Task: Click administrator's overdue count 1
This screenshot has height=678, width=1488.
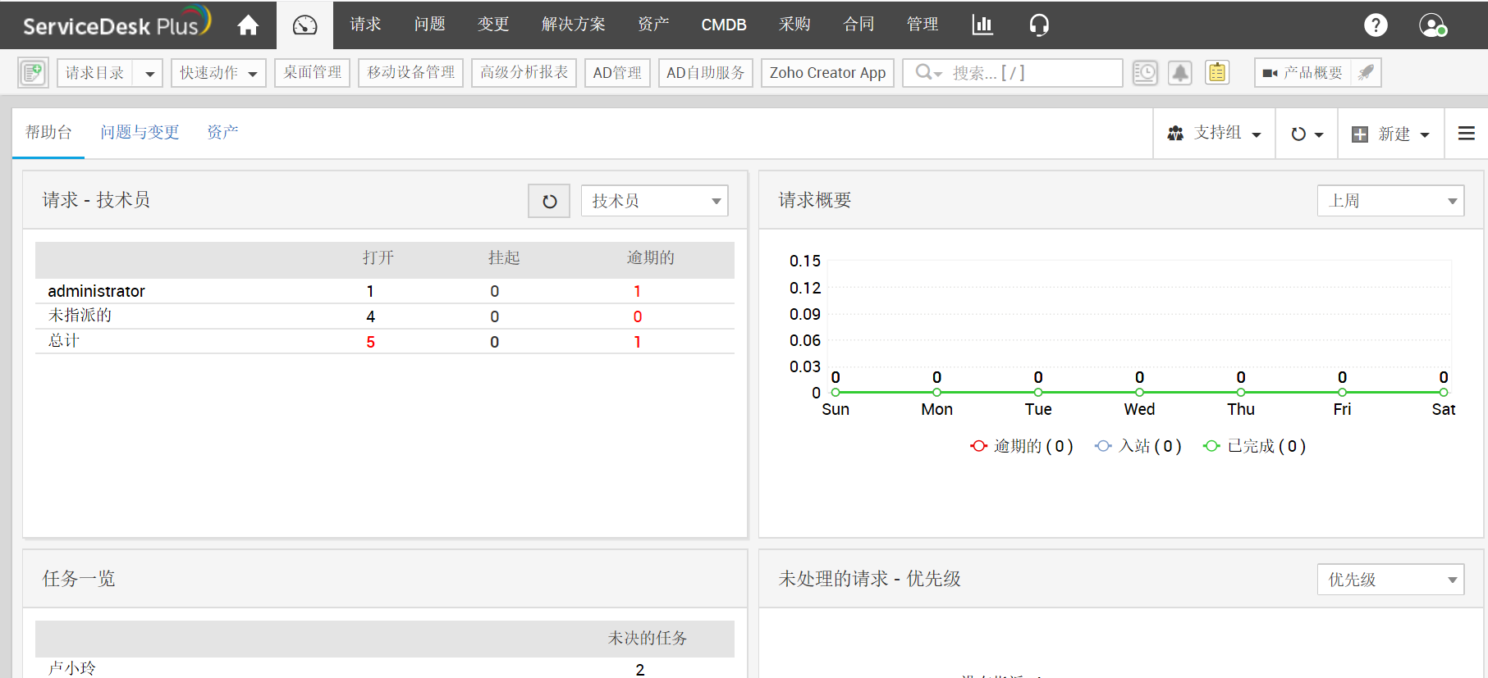Action: tap(637, 291)
